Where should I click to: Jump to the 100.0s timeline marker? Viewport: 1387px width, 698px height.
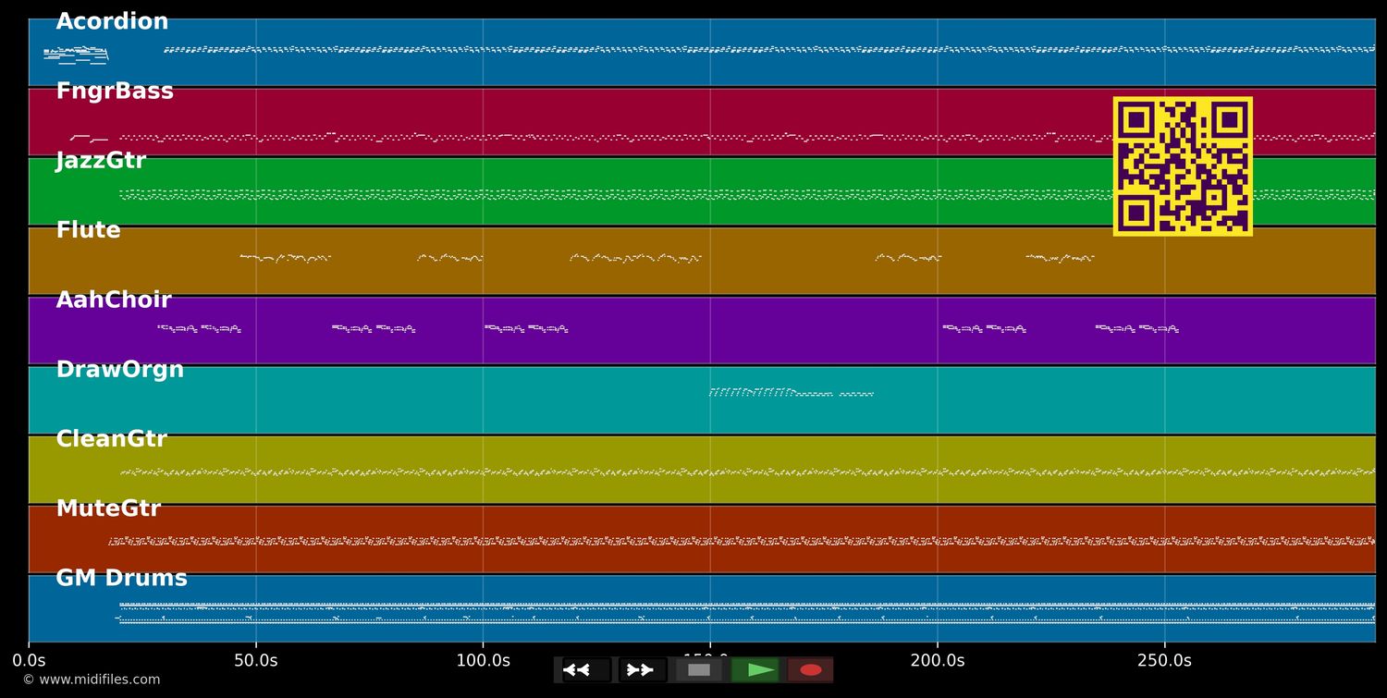[x=483, y=660]
